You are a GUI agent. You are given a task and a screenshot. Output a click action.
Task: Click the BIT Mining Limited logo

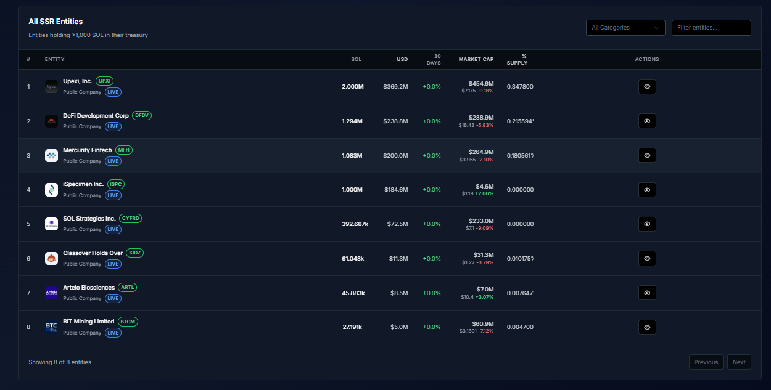(x=51, y=327)
